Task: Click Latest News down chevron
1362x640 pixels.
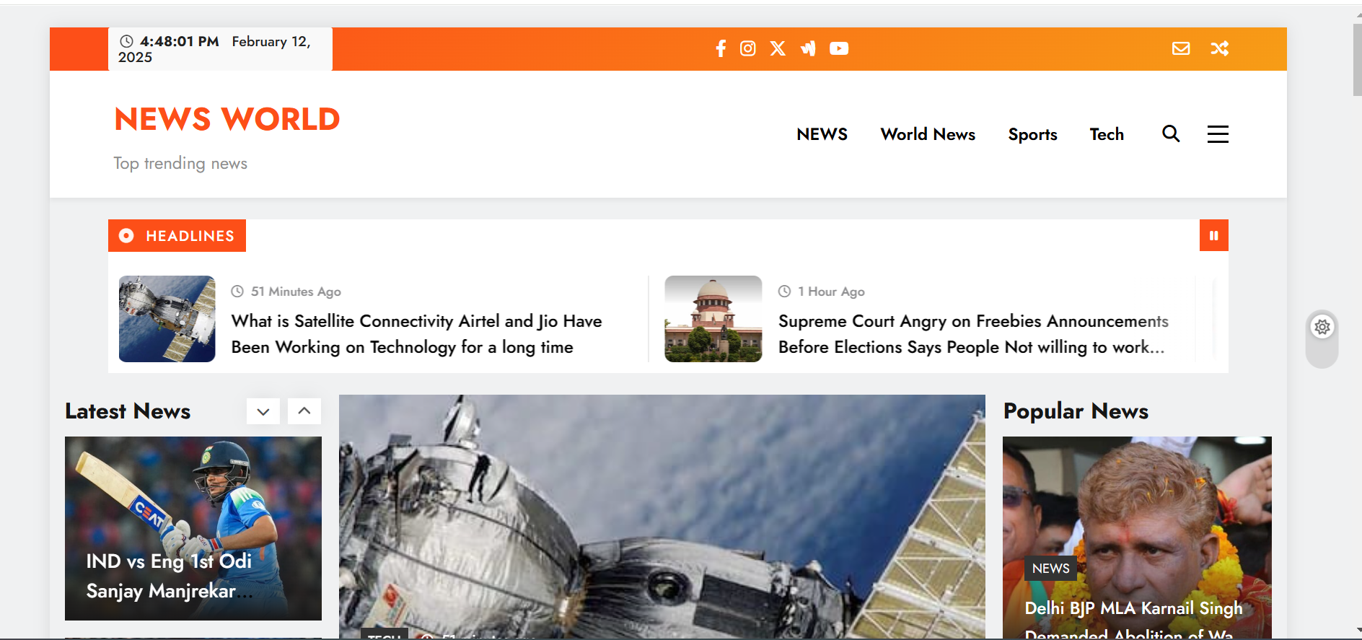Action: (x=263, y=411)
